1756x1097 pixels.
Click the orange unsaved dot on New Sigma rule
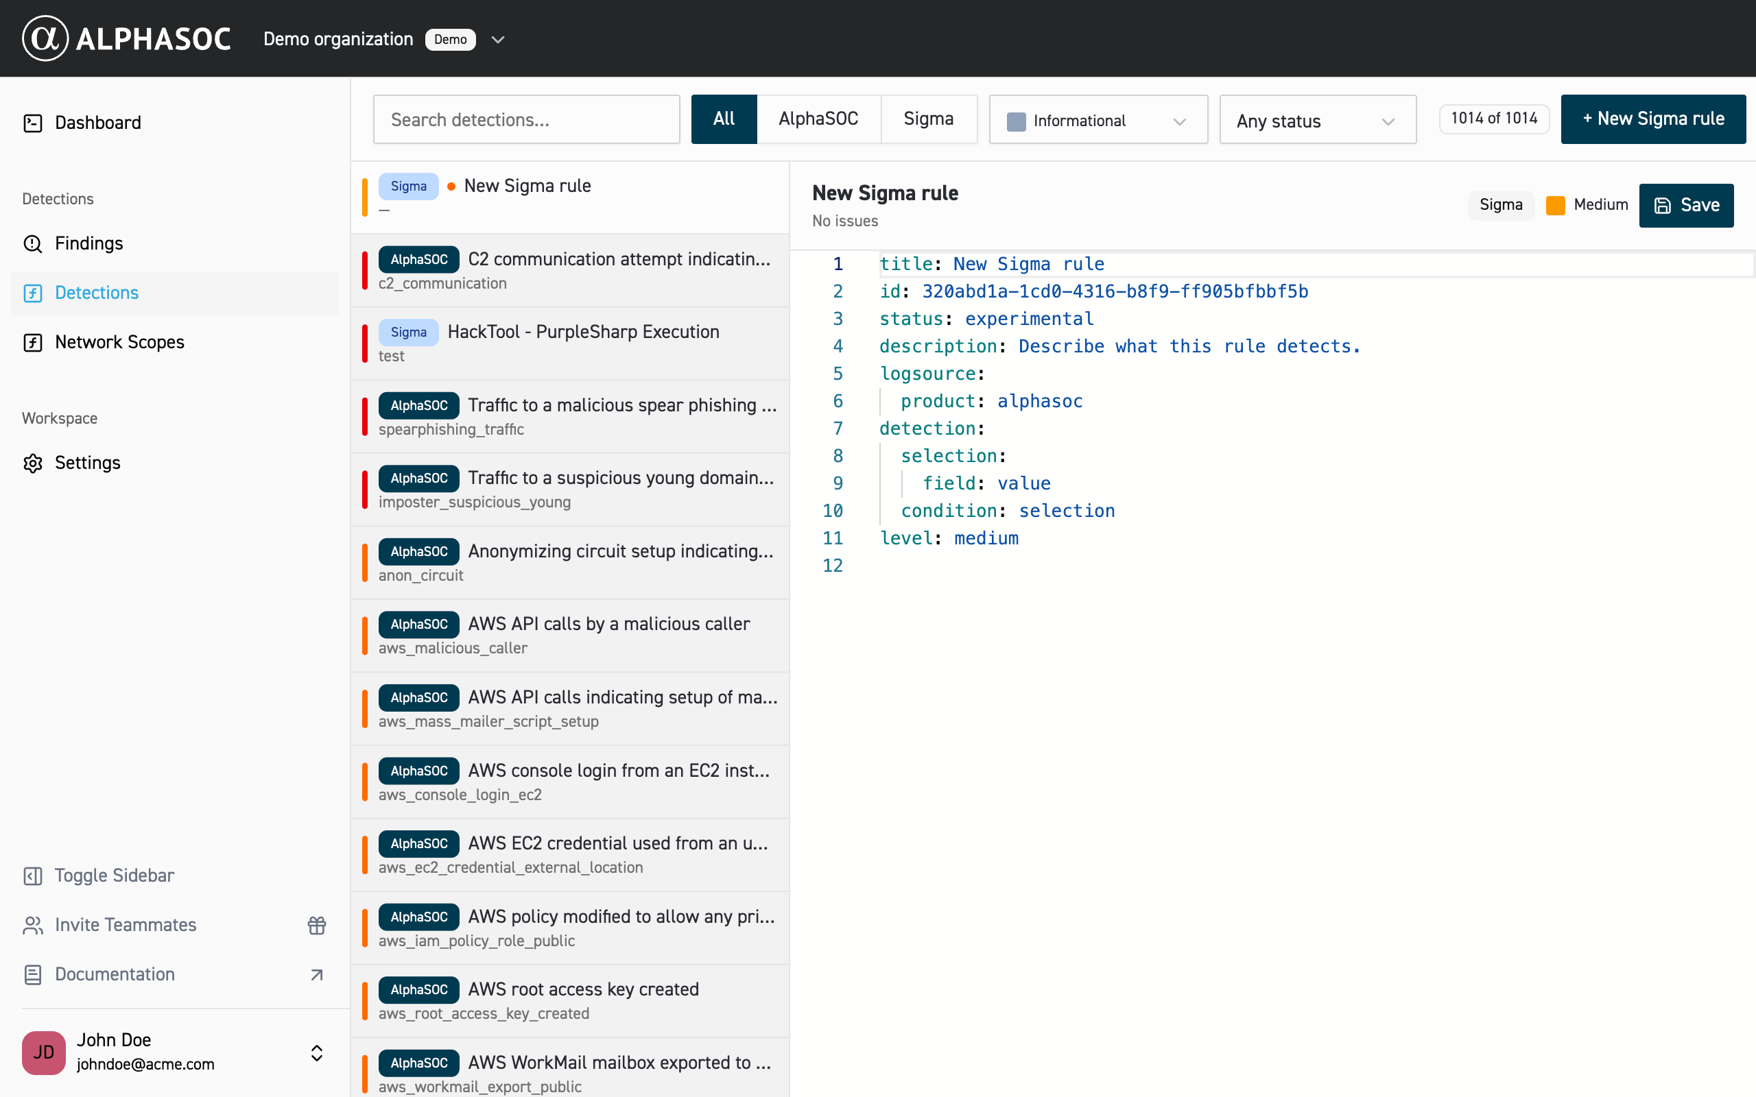pos(451,186)
